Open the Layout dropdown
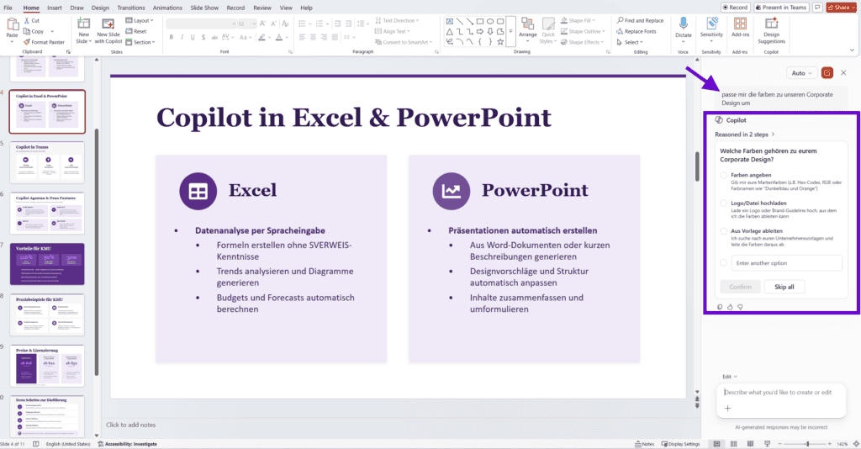 point(140,20)
